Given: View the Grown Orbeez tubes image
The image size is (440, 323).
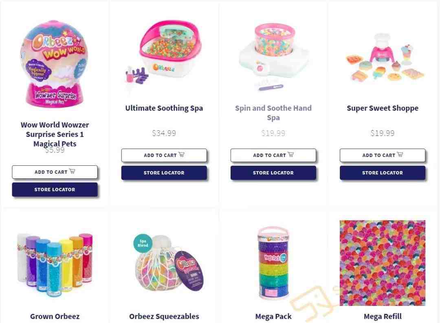Looking at the screenshot, I should [55, 264].
